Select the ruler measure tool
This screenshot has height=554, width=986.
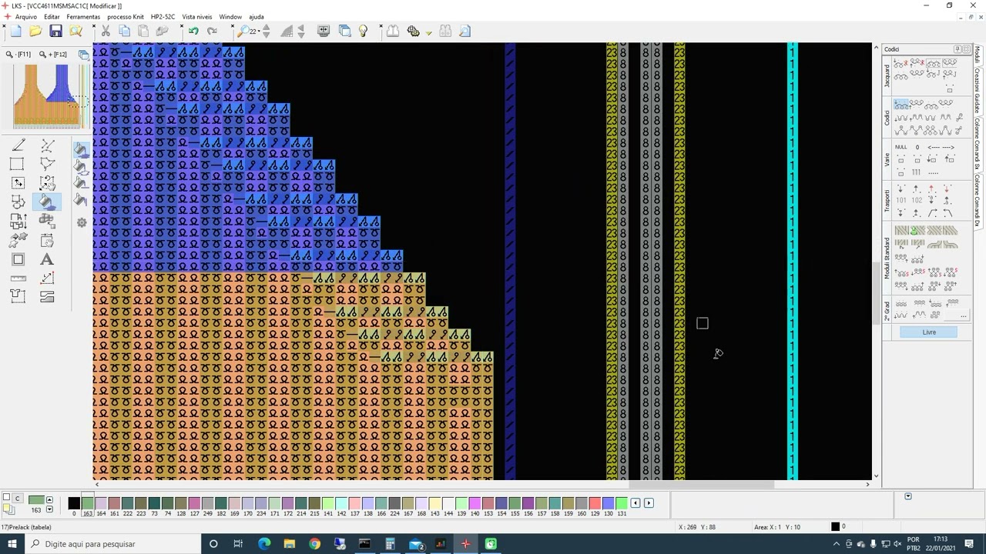pos(18,279)
